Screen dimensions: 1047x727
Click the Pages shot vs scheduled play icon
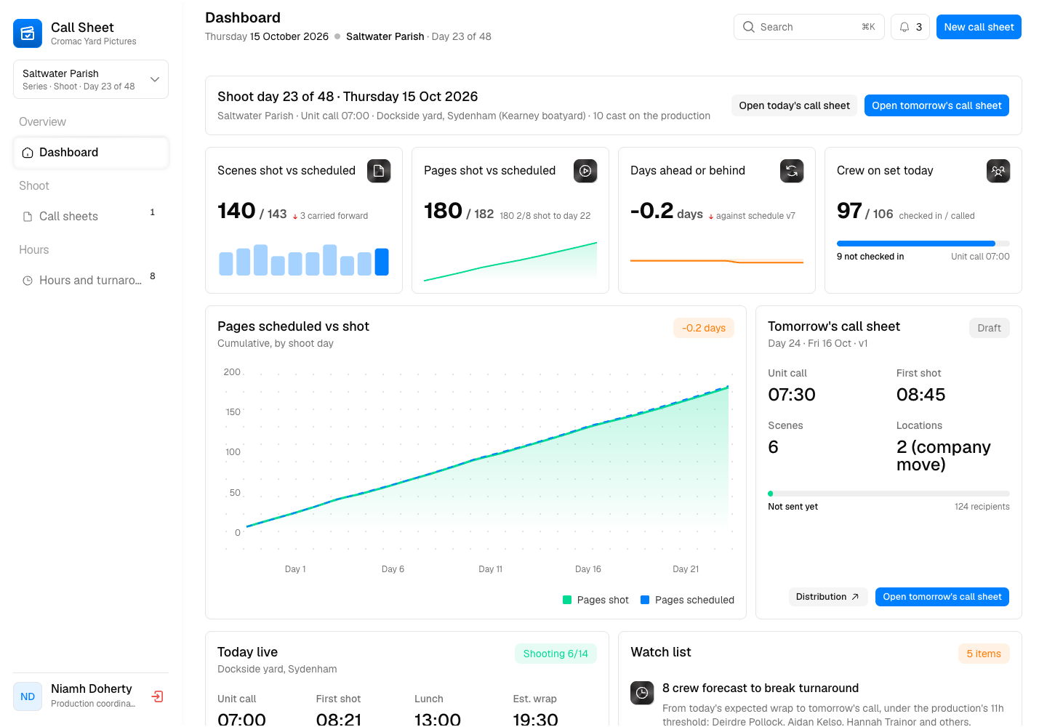tap(585, 171)
